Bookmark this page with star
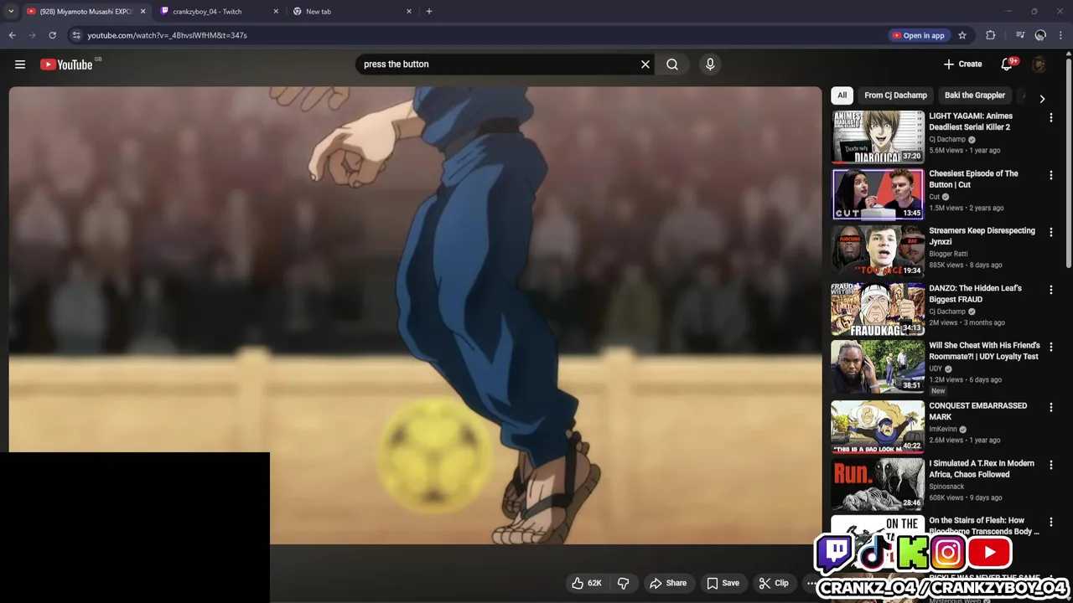1073x603 pixels. click(x=962, y=35)
